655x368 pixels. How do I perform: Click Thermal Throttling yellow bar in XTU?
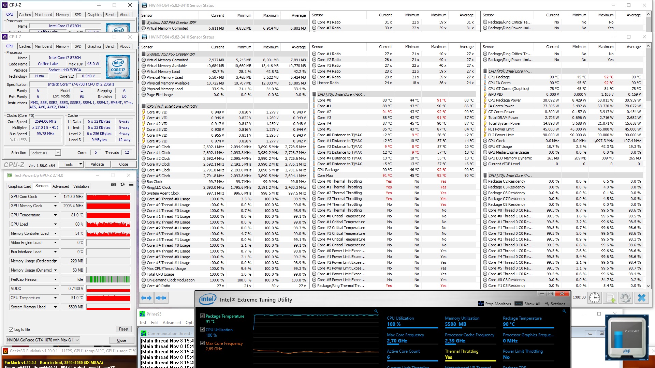(x=470, y=361)
